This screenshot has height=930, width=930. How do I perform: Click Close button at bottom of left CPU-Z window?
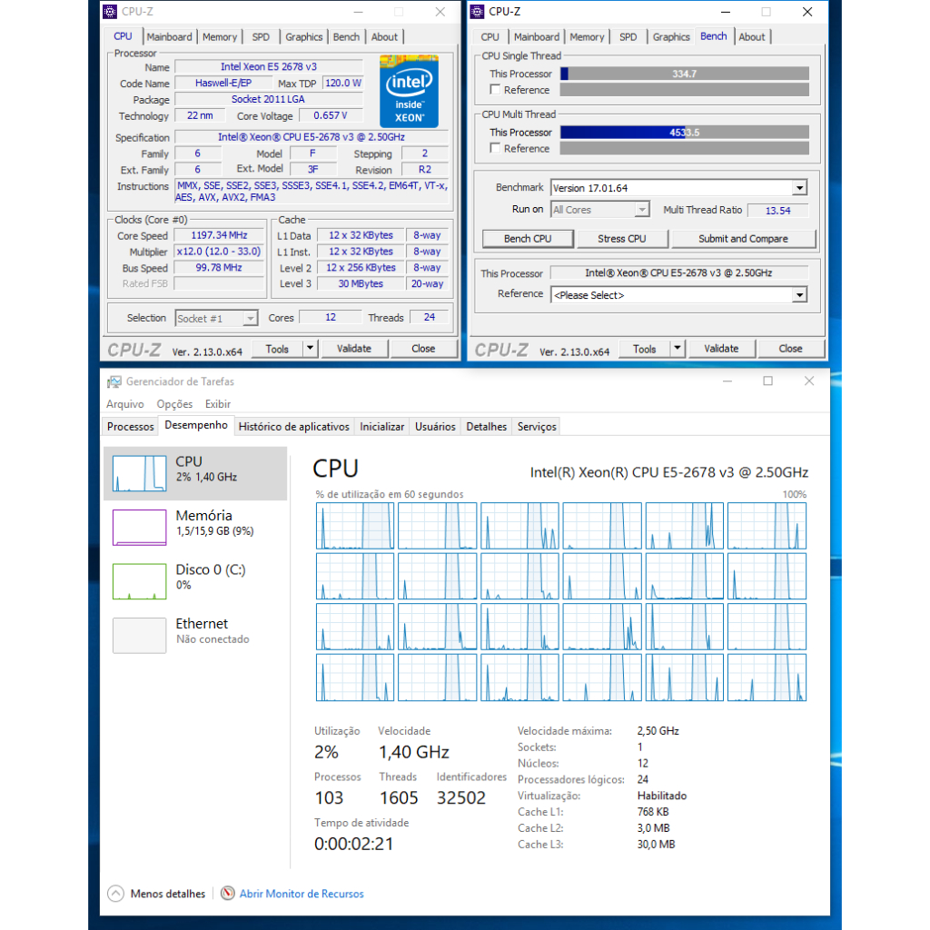click(x=423, y=348)
